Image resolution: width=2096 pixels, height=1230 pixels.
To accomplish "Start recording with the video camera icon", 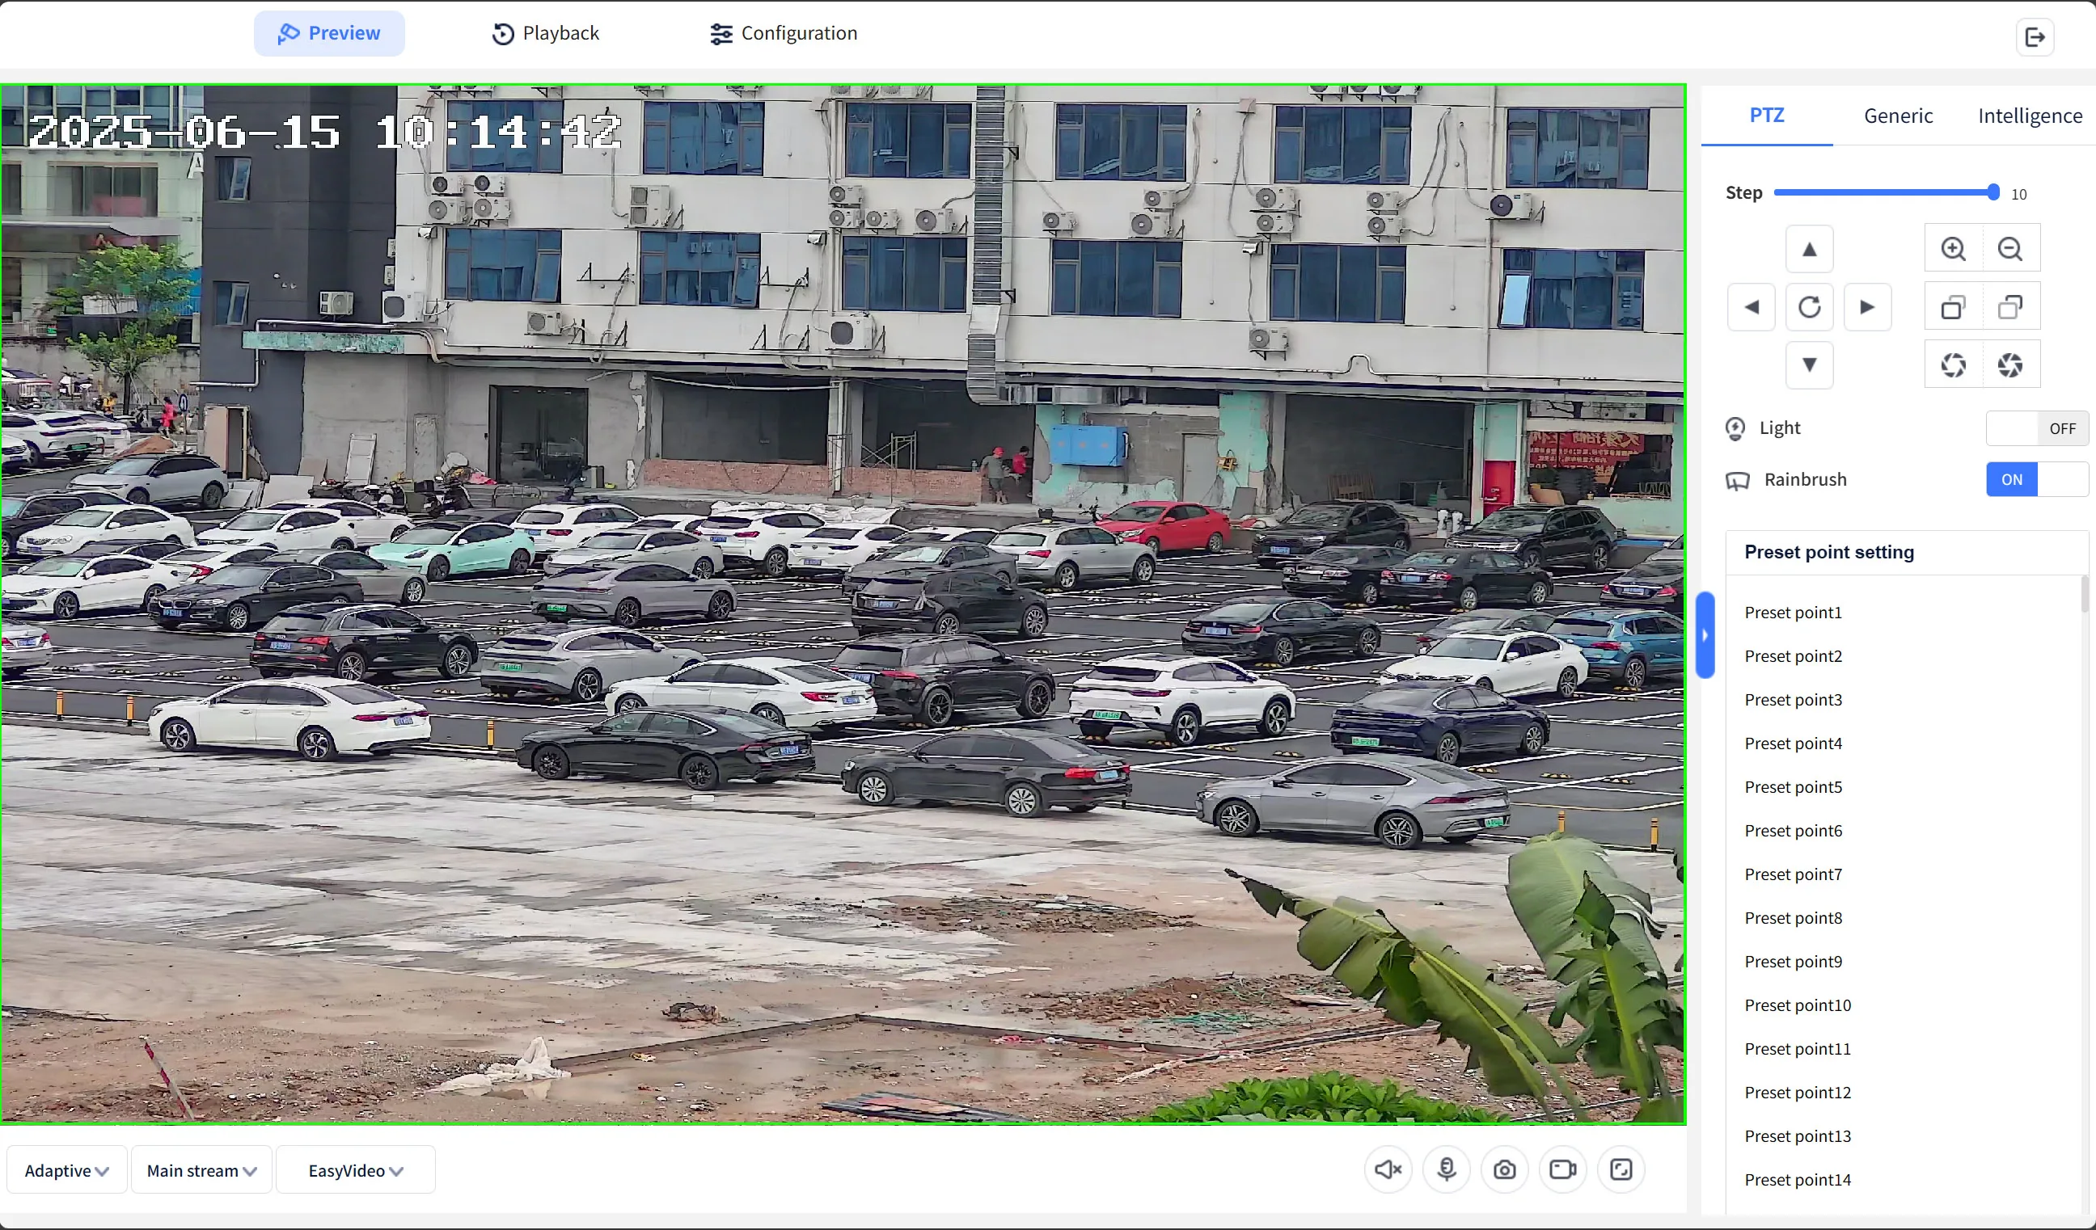I will (1562, 1170).
